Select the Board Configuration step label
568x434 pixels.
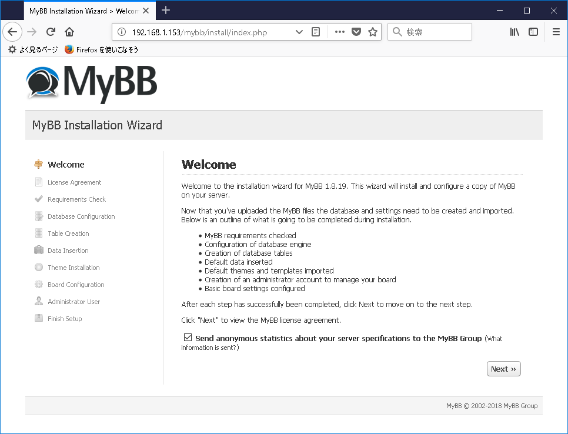76,285
